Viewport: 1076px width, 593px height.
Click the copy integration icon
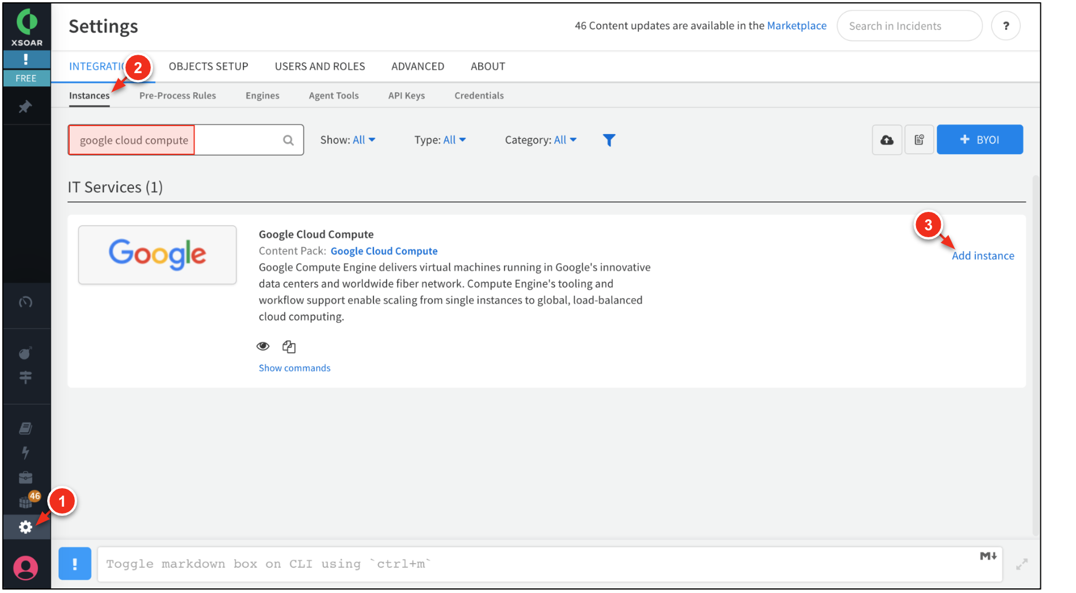point(289,347)
